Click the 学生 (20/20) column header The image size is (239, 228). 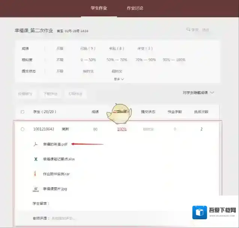coord(45,112)
